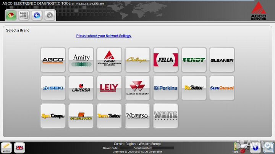Select the AGCO brand tile
Viewport: 275px width, 154px height.
coord(53,60)
